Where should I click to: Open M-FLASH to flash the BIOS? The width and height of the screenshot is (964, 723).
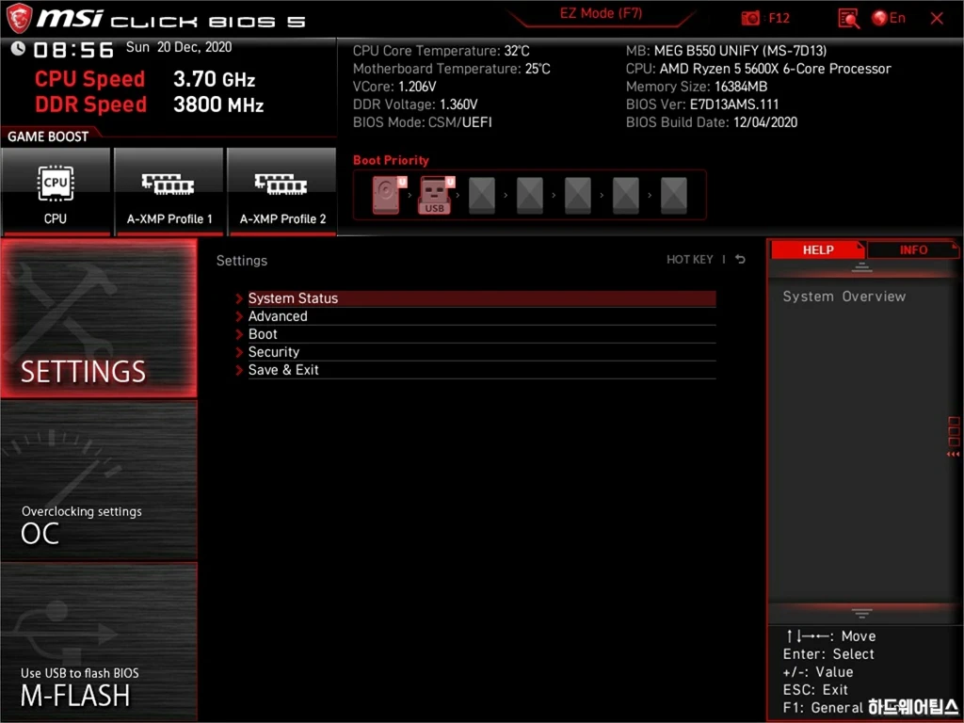[x=99, y=642]
